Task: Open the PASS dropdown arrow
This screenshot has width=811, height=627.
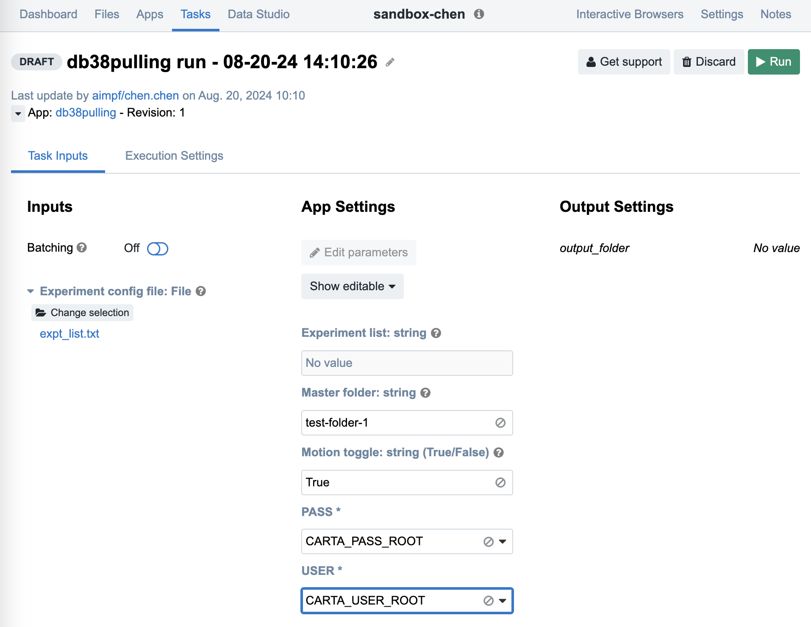Action: (503, 541)
